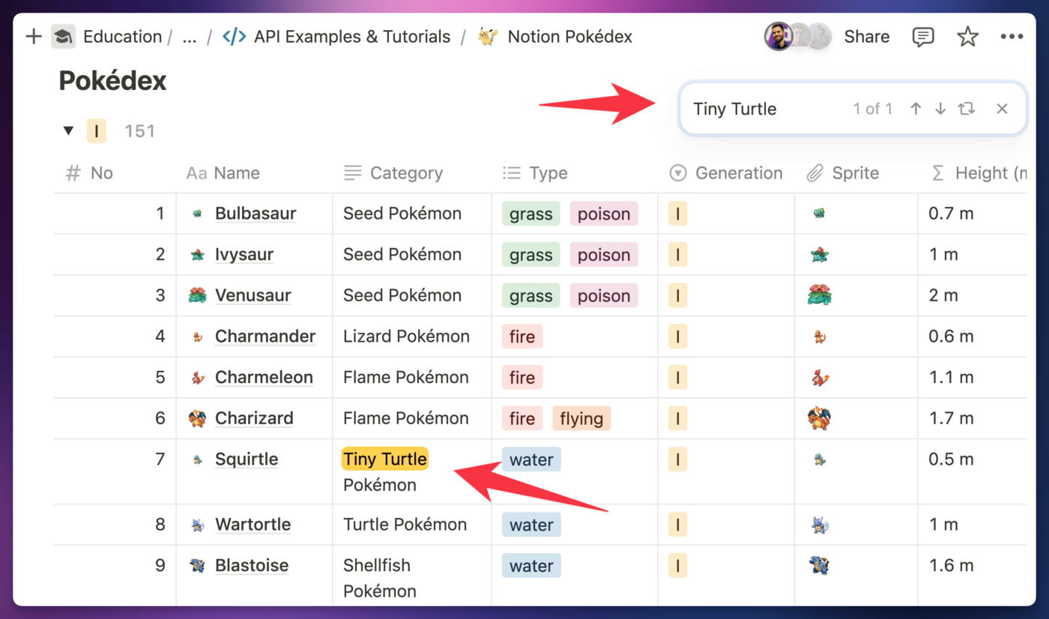Open the Wartortle page link
Viewport: 1049px width, 619px height.
point(253,525)
